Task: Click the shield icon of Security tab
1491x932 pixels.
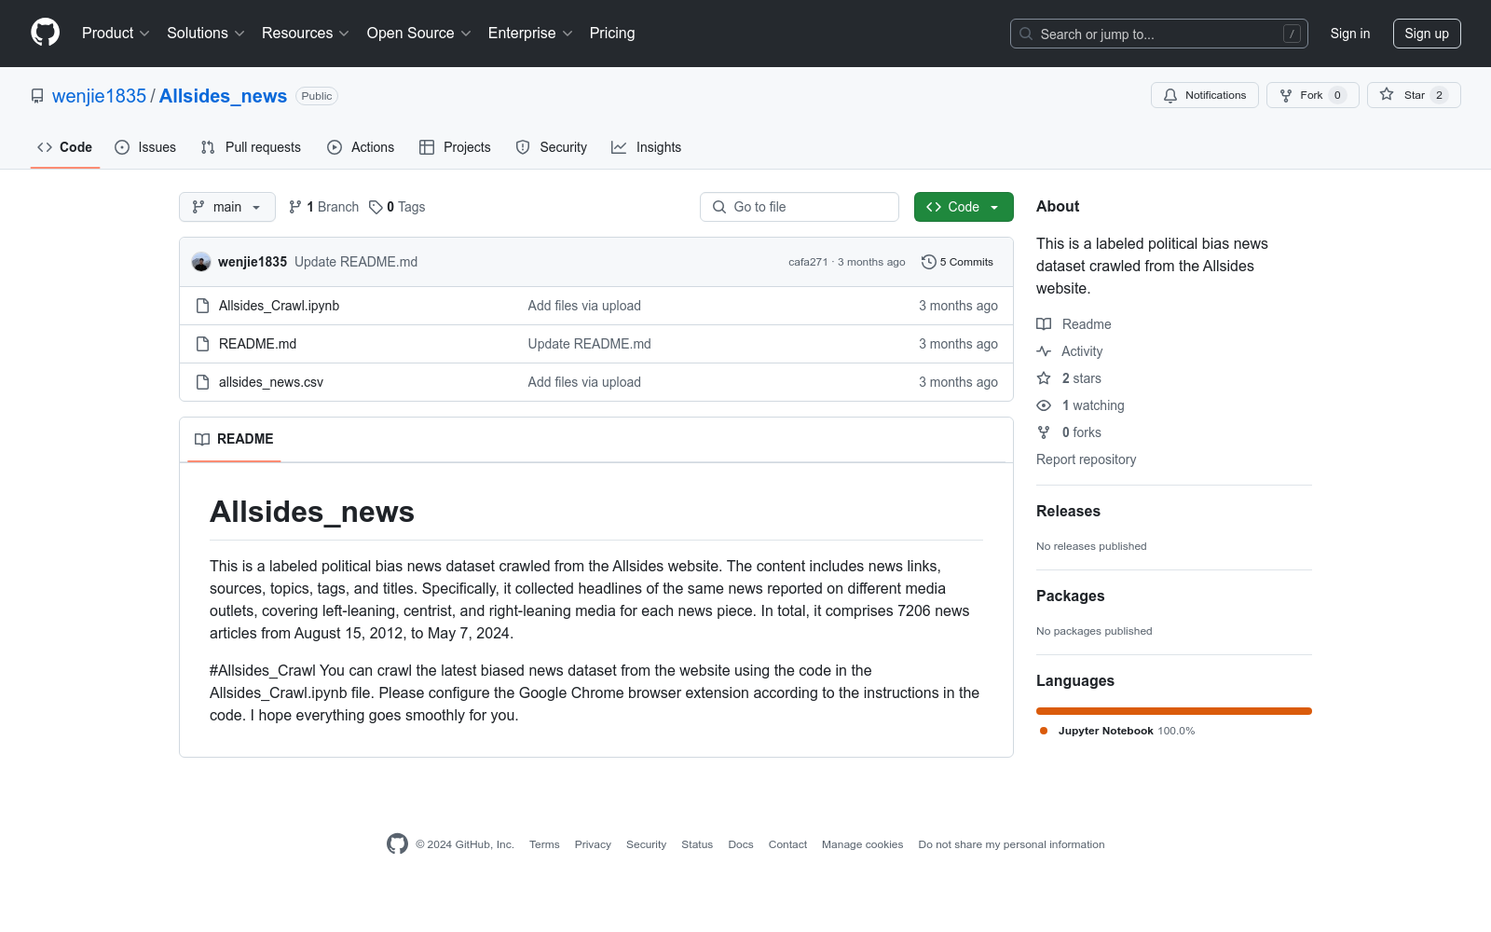Action: 523,147
